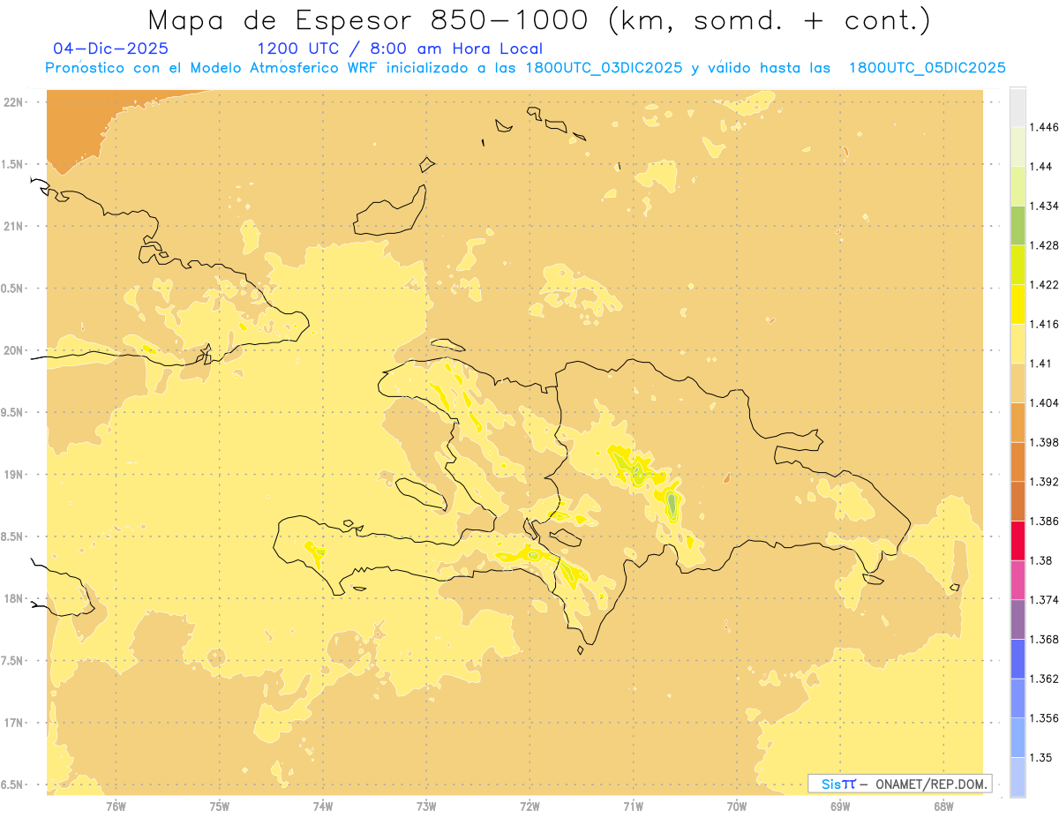
Task: Click the pink legend swatch below 1.38
Action: [x=1018, y=580]
